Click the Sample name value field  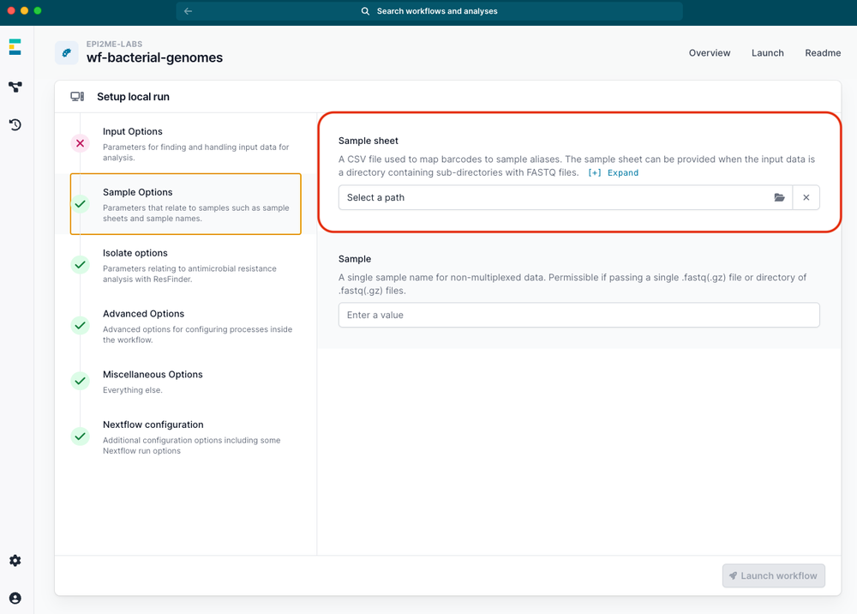(x=578, y=315)
